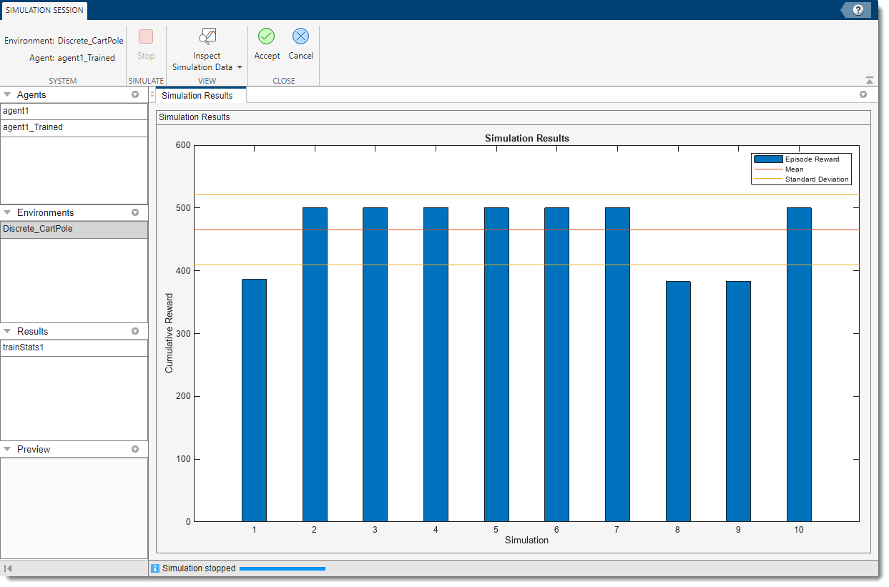
Task: Open the Environments panel gear menu
Action: (x=134, y=212)
